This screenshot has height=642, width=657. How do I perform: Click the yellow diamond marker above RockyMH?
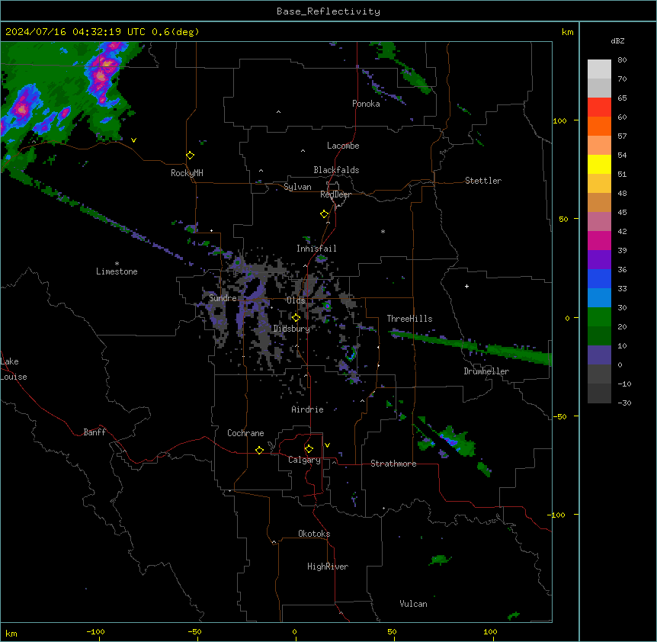(x=190, y=156)
